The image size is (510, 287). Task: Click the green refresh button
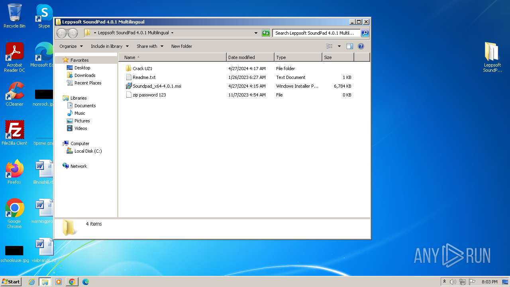click(x=266, y=33)
